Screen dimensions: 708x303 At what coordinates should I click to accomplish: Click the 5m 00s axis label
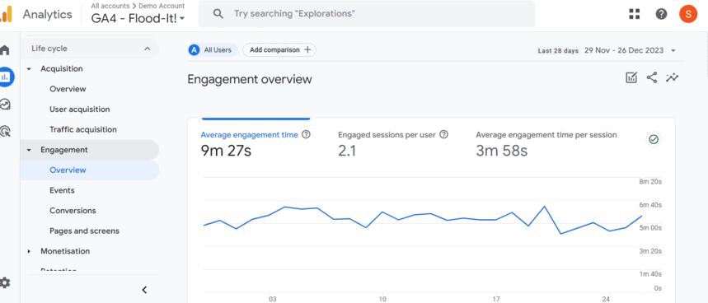[x=650, y=228]
